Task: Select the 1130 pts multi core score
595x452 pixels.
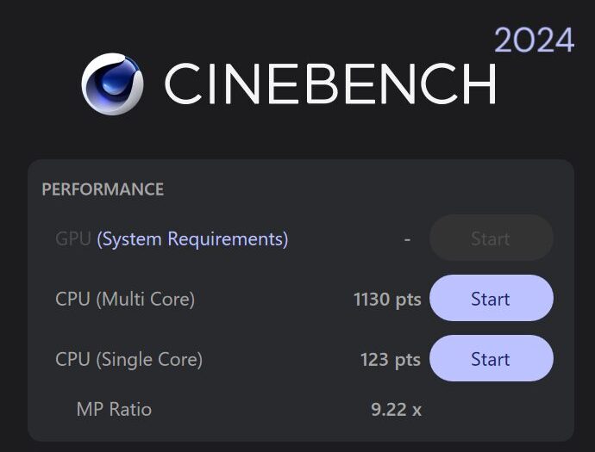Action: click(387, 300)
